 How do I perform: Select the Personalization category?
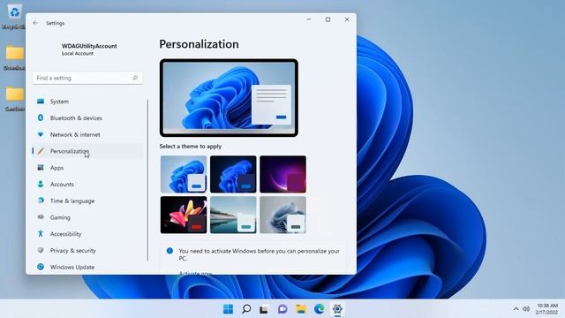point(87,151)
